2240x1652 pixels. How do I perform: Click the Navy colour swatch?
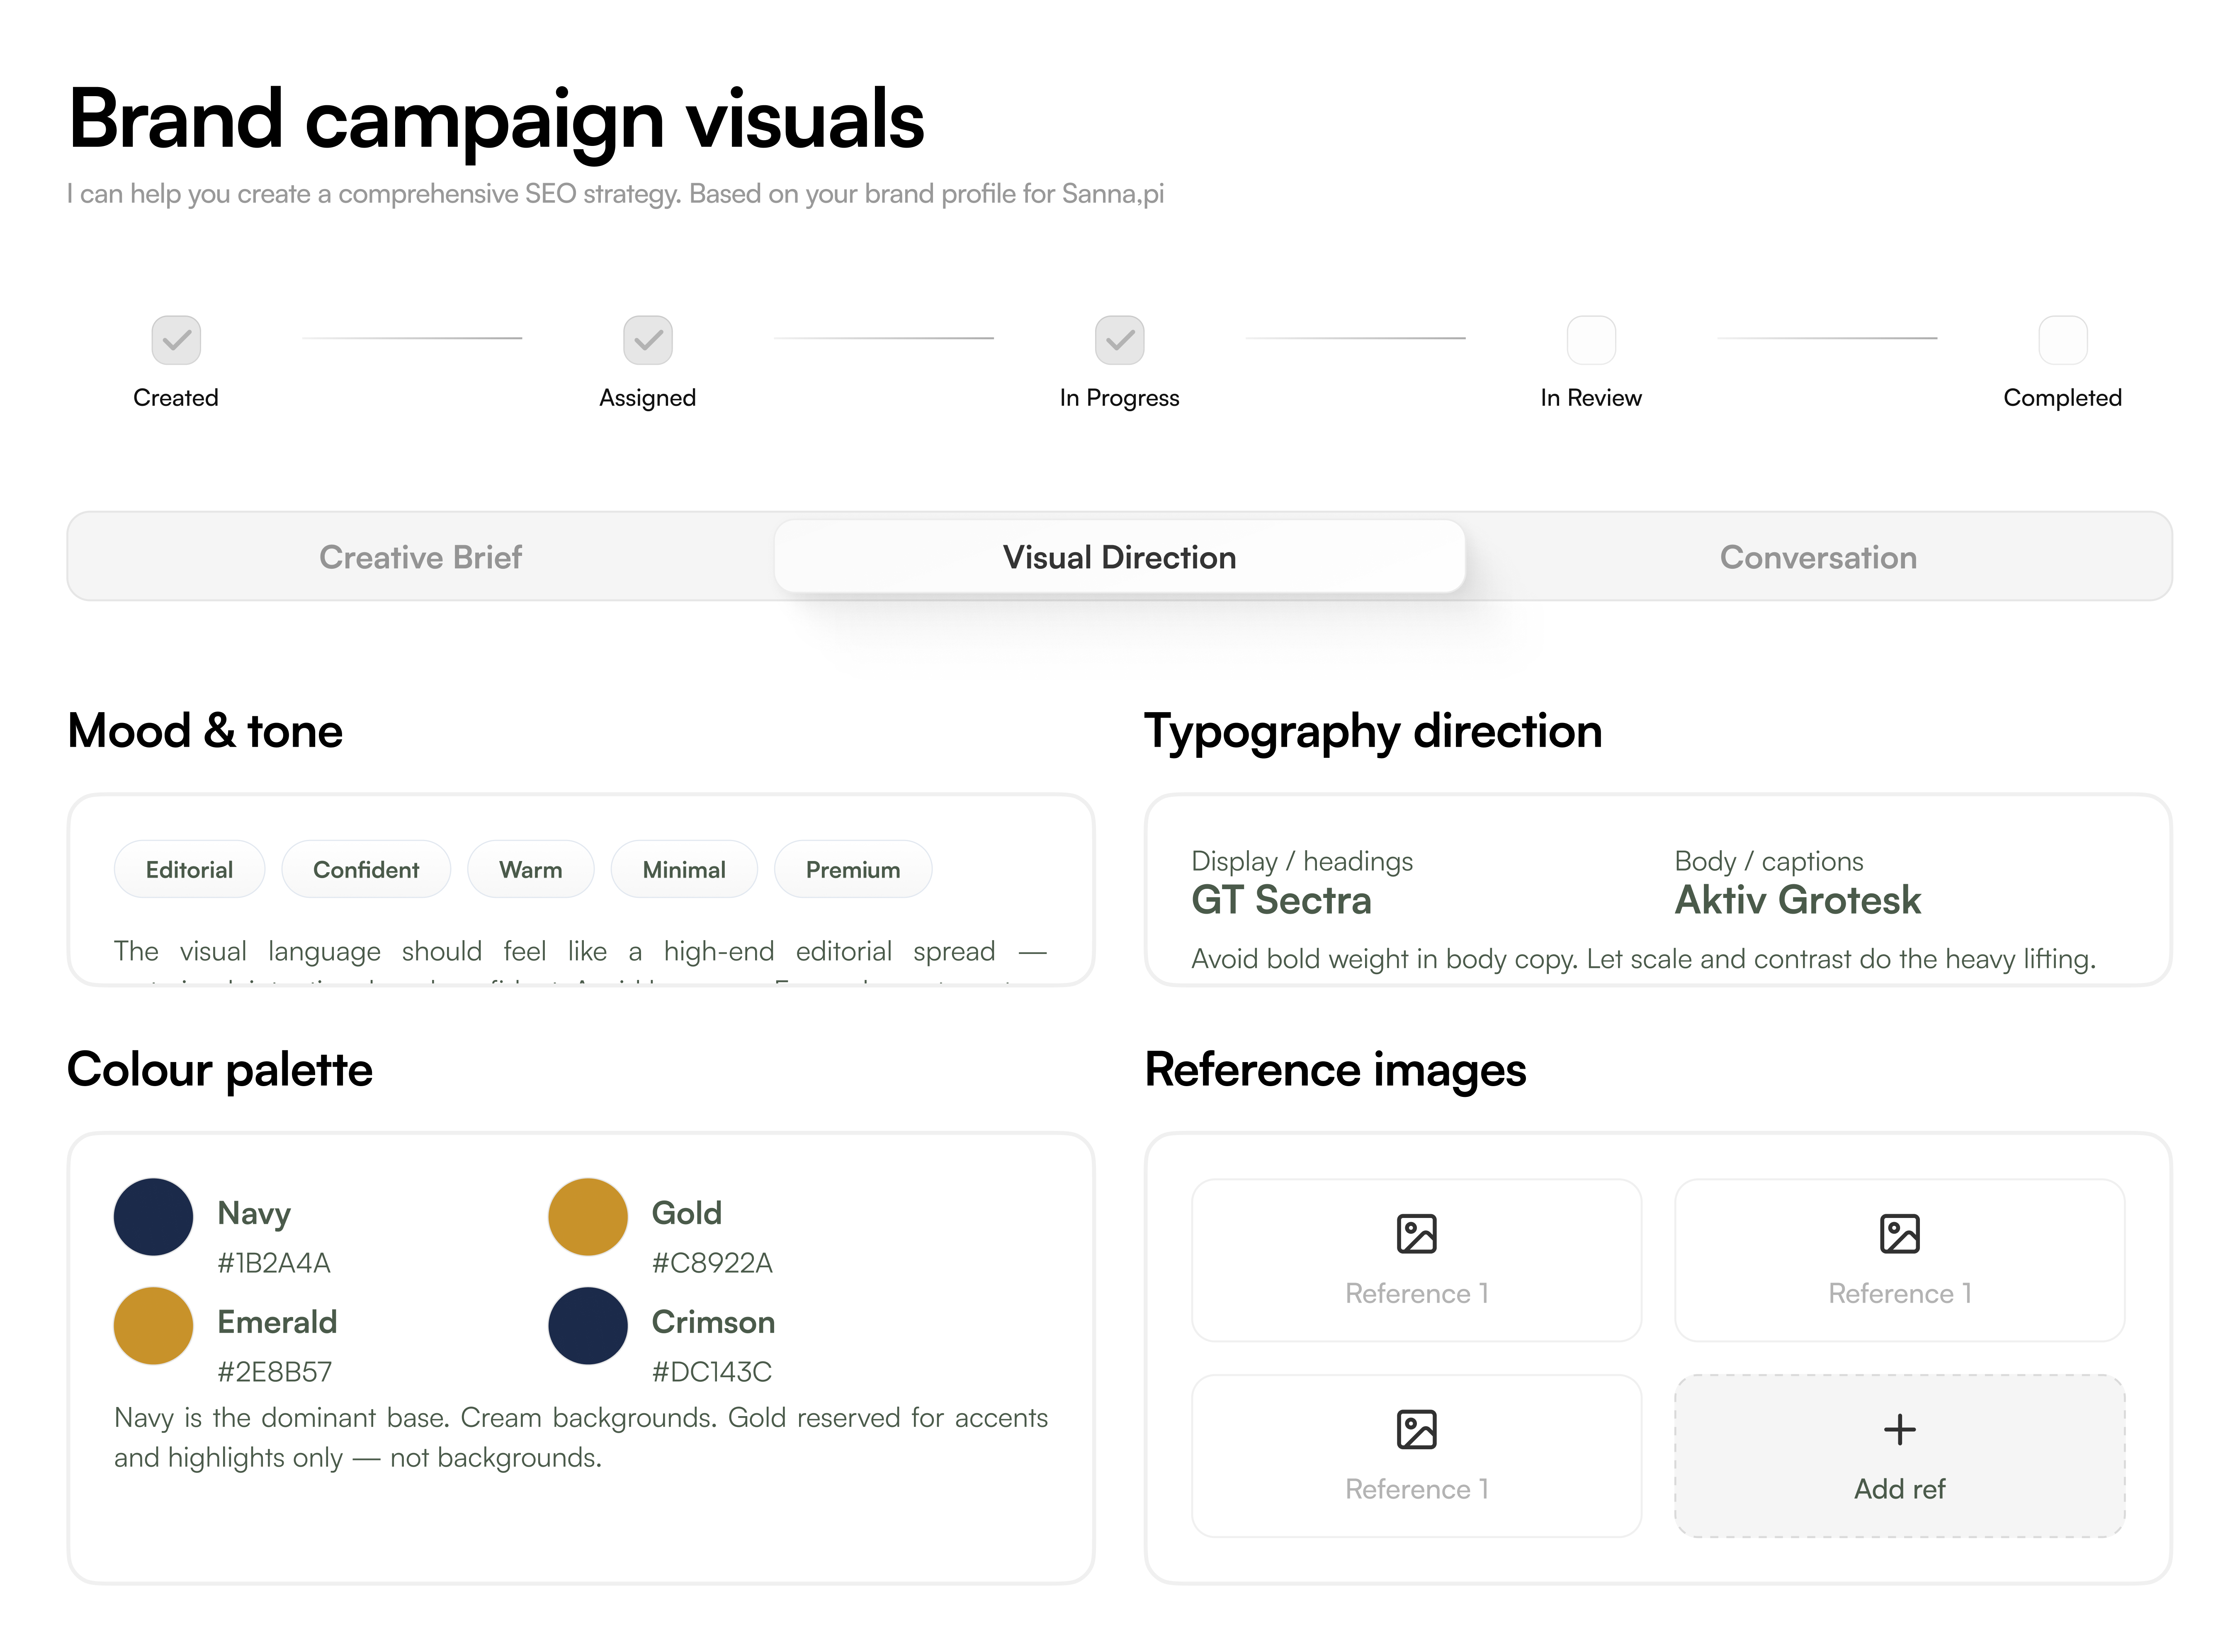tap(153, 1217)
